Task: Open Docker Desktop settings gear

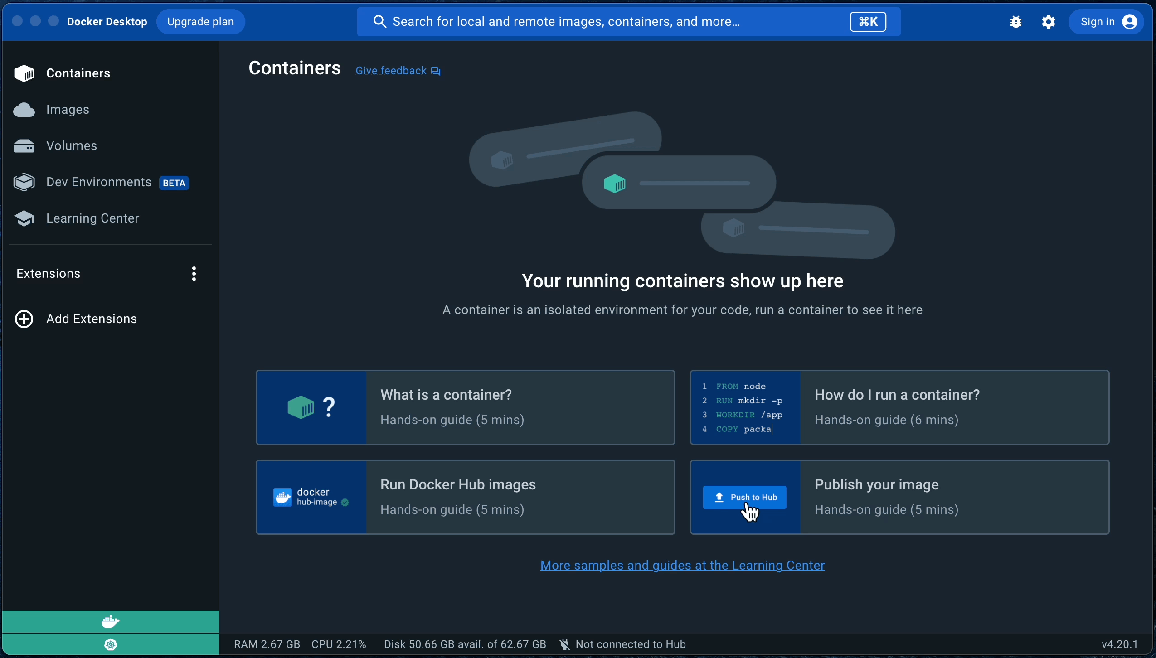Action: click(1049, 21)
